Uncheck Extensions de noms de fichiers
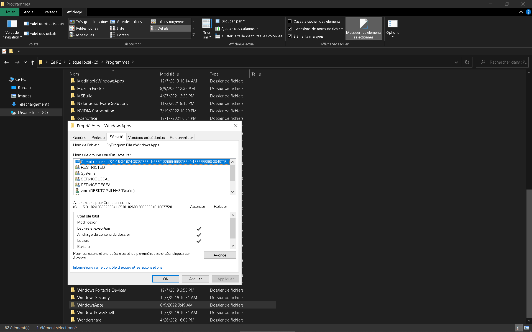The height and width of the screenshot is (332, 532). point(290,29)
